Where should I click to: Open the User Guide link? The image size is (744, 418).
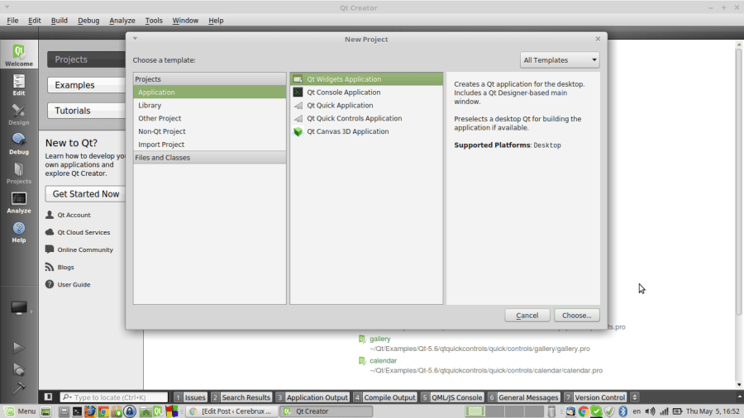point(74,285)
